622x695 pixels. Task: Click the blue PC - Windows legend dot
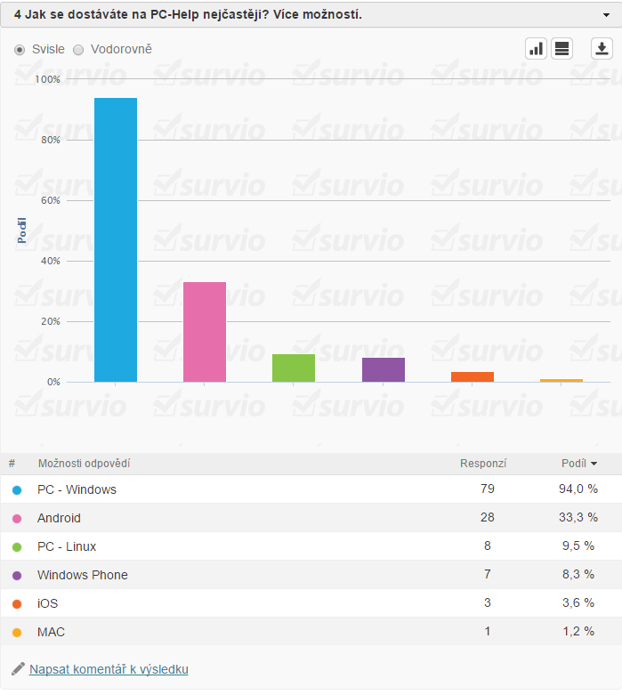17,489
